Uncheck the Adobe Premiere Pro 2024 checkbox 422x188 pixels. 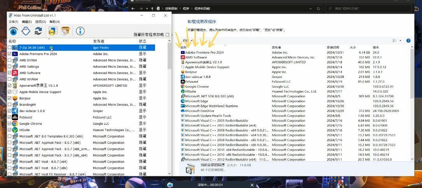coord(10,54)
